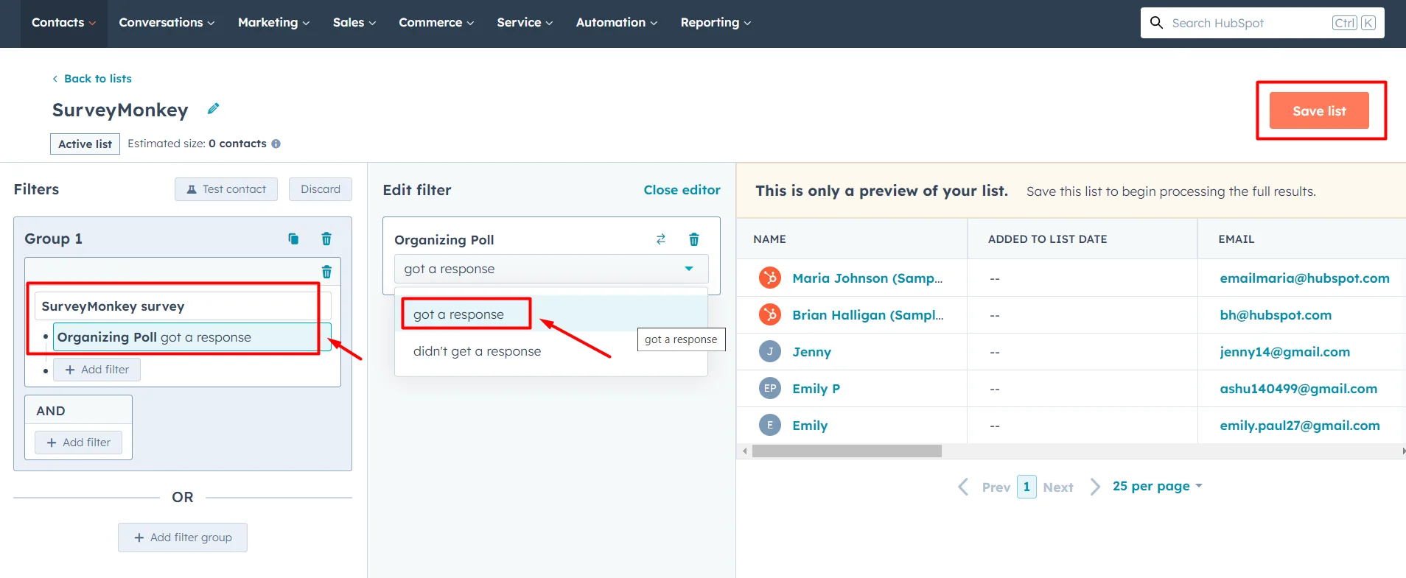Click Add filter group button
The height and width of the screenshot is (578, 1406).
point(183,538)
